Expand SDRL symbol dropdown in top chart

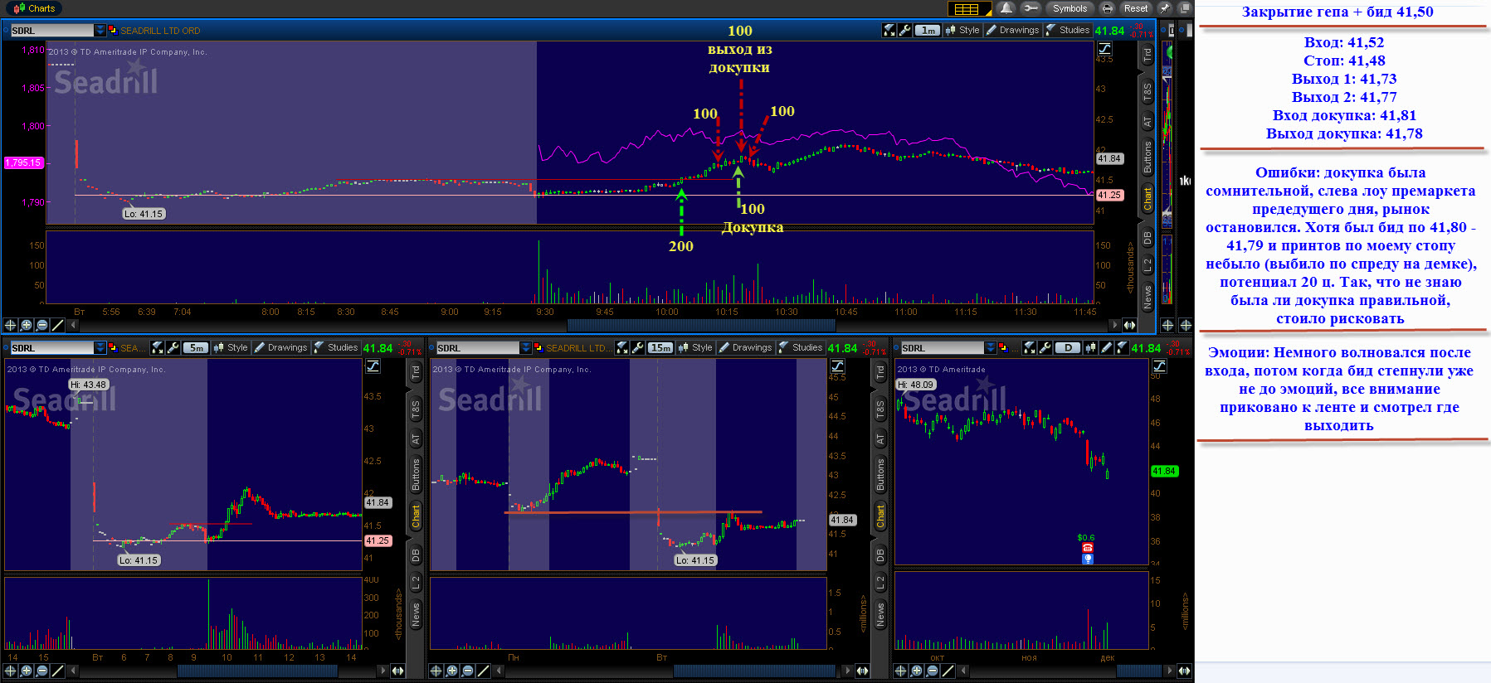click(x=100, y=31)
